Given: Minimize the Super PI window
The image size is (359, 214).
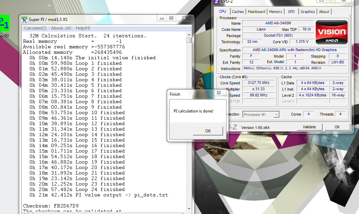Looking at the screenshot, I should (162, 18).
